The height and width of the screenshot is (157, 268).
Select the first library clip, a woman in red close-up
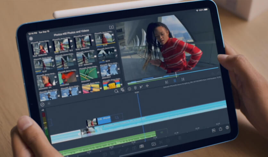coord(40,48)
